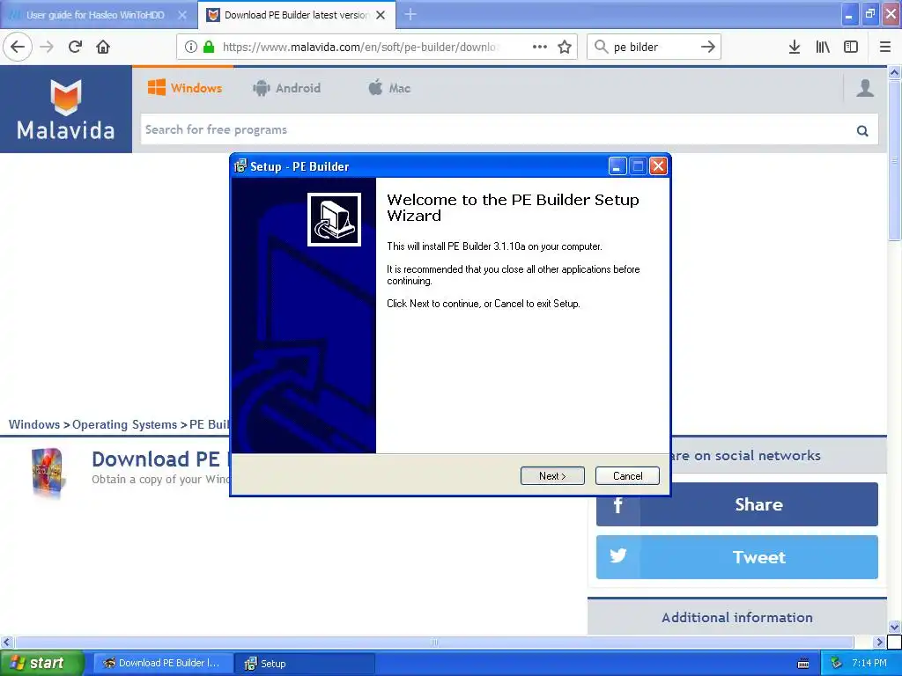Open a new Firefox tab
Image resolution: width=902 pixels, height=676 pixels.
[410, 15]
